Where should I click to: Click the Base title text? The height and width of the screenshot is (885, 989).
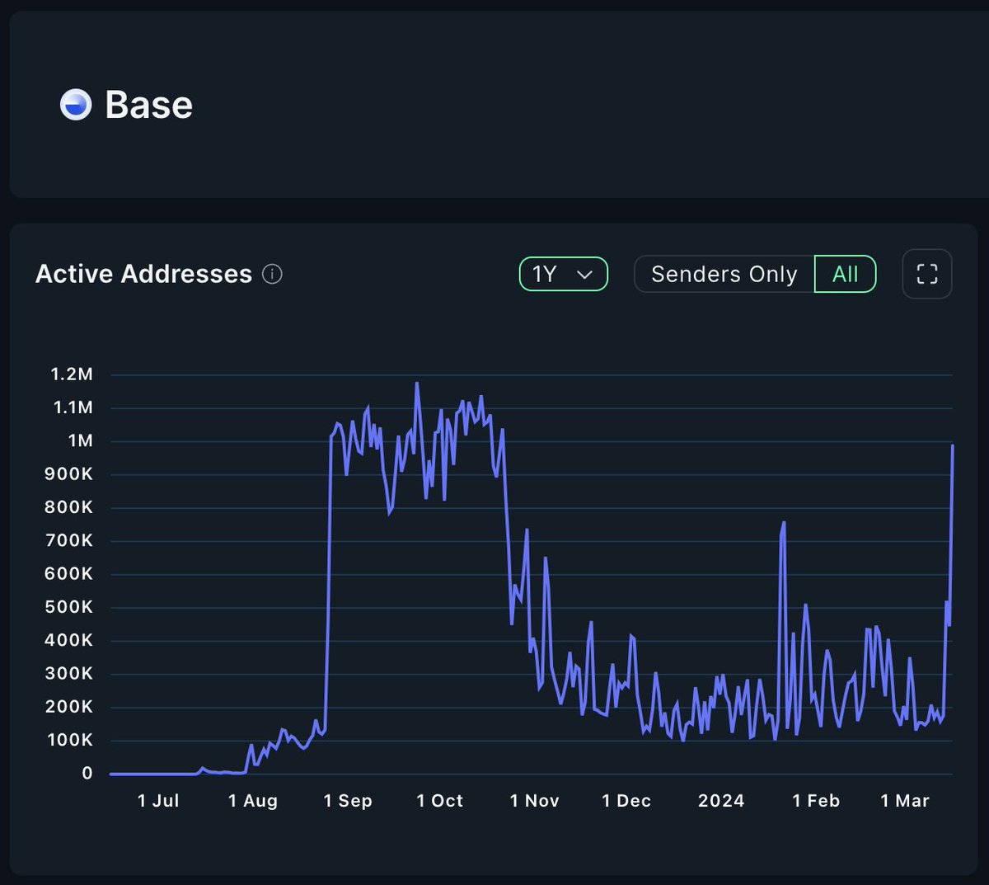point(148,104)
